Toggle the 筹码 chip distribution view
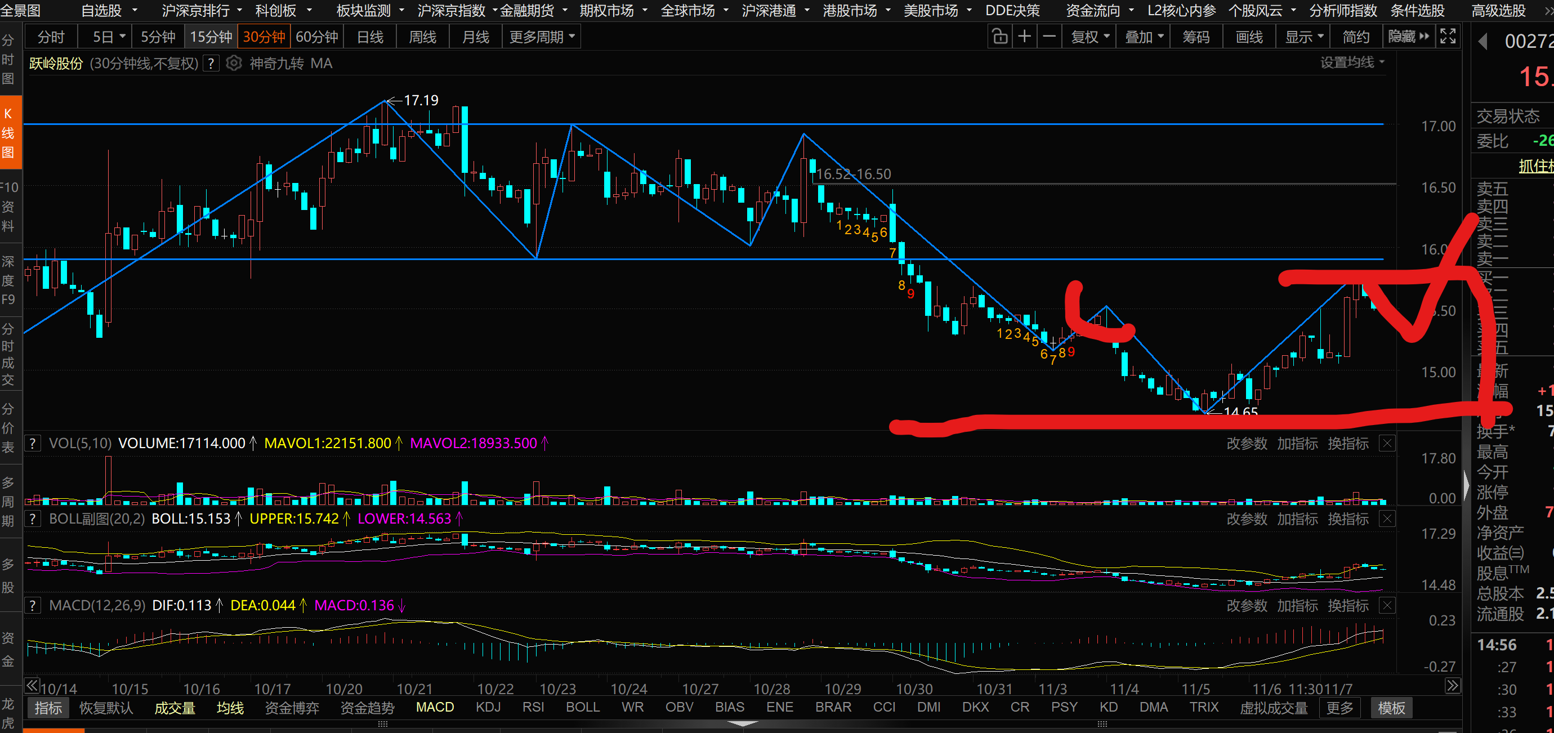Screen dimensions: 1554x733 click(x=1196, y=37)
